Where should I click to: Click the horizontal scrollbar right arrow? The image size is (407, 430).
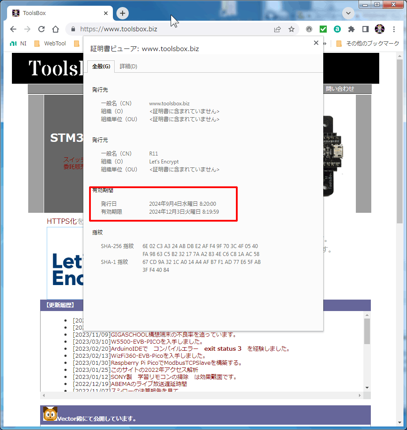click(360, 395)
